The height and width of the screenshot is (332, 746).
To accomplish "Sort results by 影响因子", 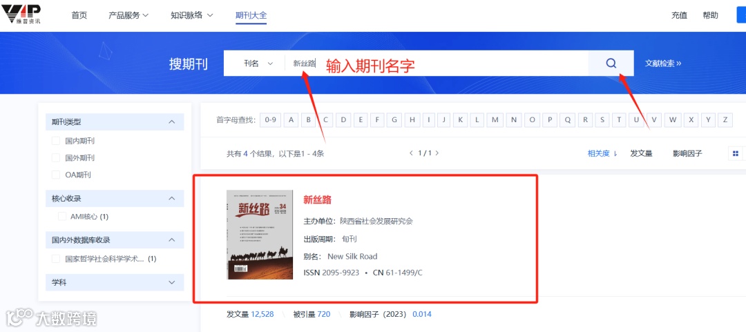I will point(687,154).
